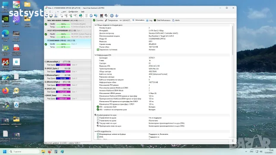Viewport: 276px width, 155px height.
Task: Open Windows Start button on taskbar
Action: coord(5,152)
